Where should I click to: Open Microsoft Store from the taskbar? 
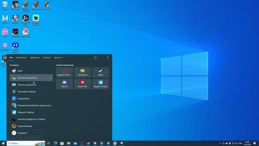(x=62, y=143)
